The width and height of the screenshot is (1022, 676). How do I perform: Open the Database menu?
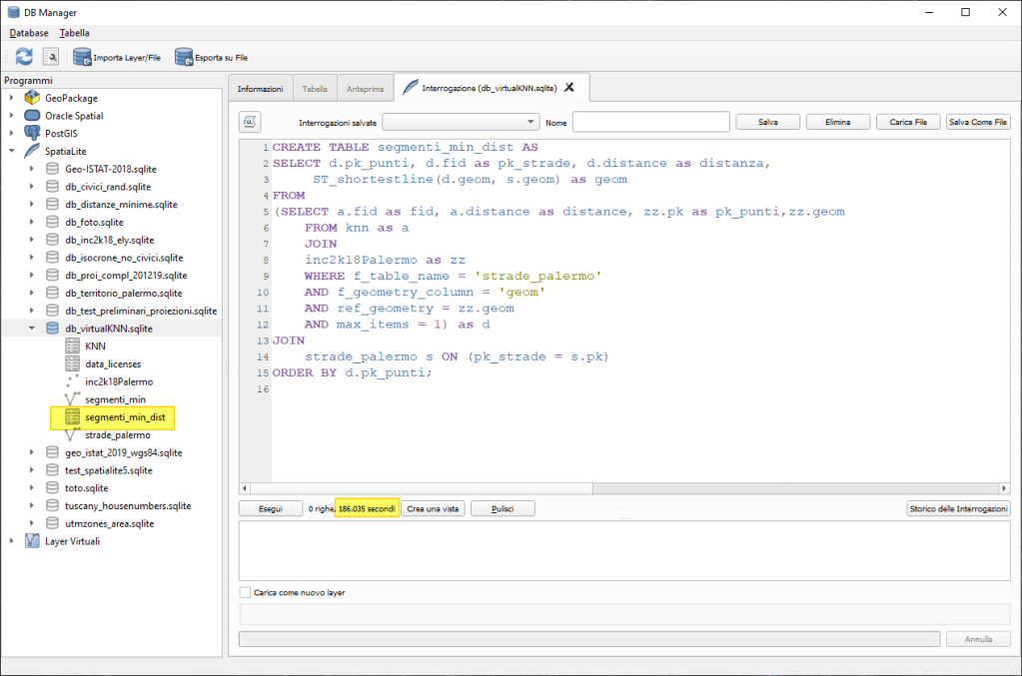click(29, 33)
